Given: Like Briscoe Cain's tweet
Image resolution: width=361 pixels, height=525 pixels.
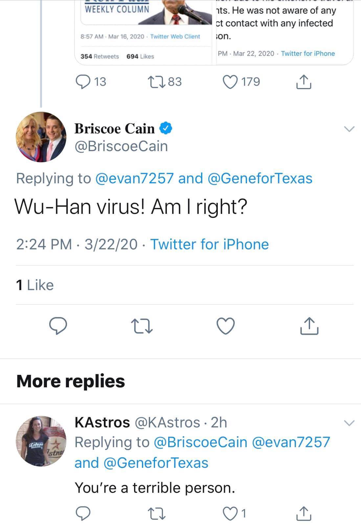Looking at the screenshot, I should coord(226,326).
